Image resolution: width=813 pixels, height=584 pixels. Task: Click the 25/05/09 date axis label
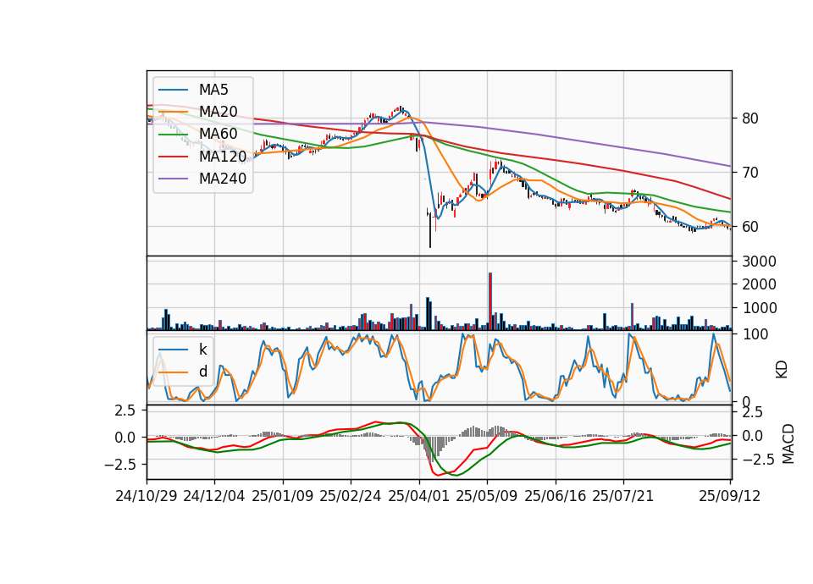pos(486,496)
